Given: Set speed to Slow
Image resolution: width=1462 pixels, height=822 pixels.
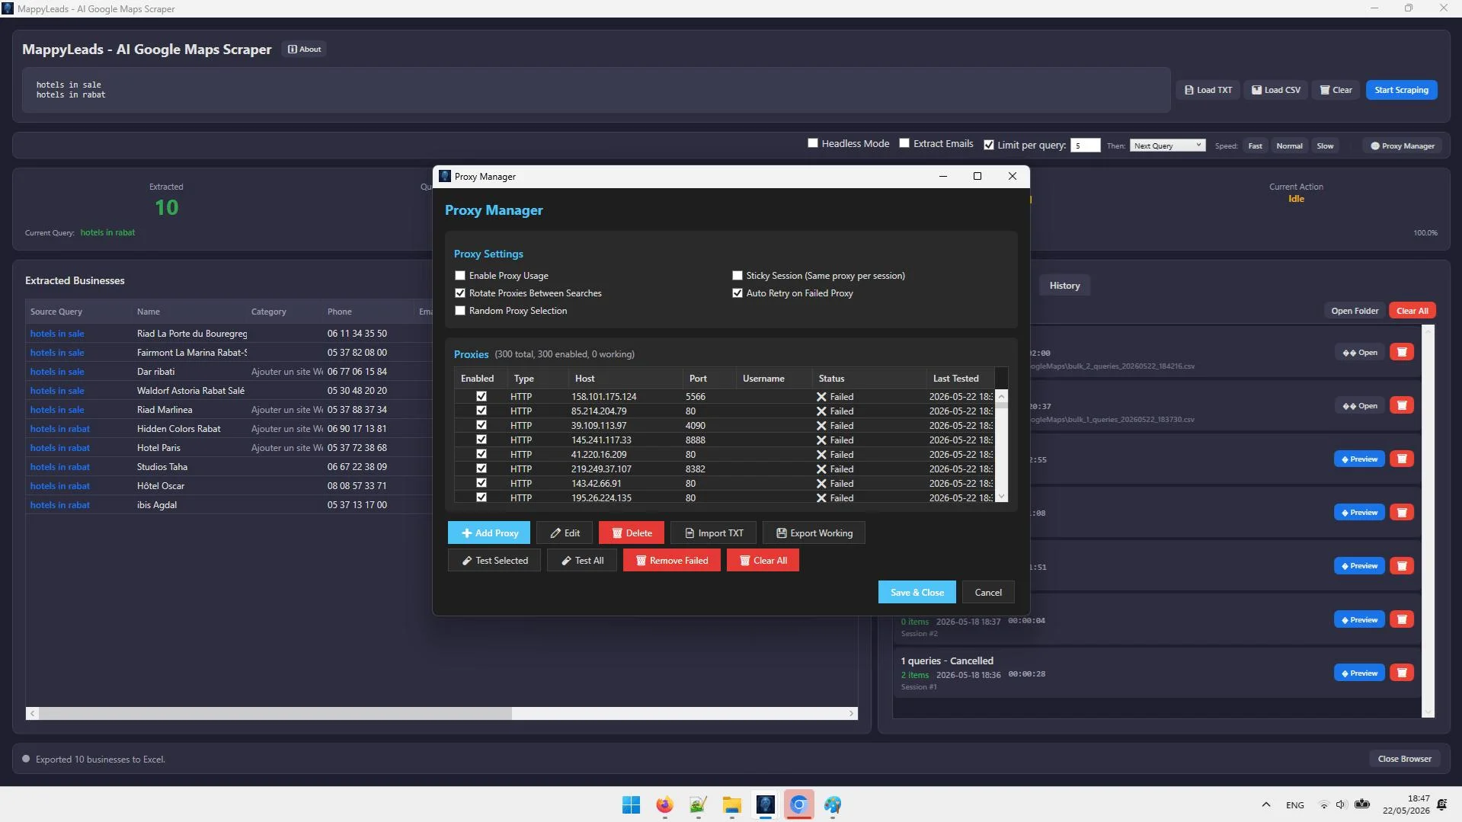Looking at the screenshot, I should click(x=1325, y=146).
